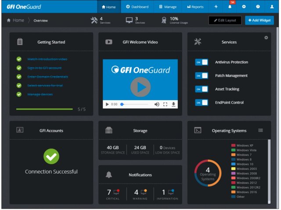Go to the Home tab
Image resolution: width=281 pixels, height=210 pixels.
[109, 7]
